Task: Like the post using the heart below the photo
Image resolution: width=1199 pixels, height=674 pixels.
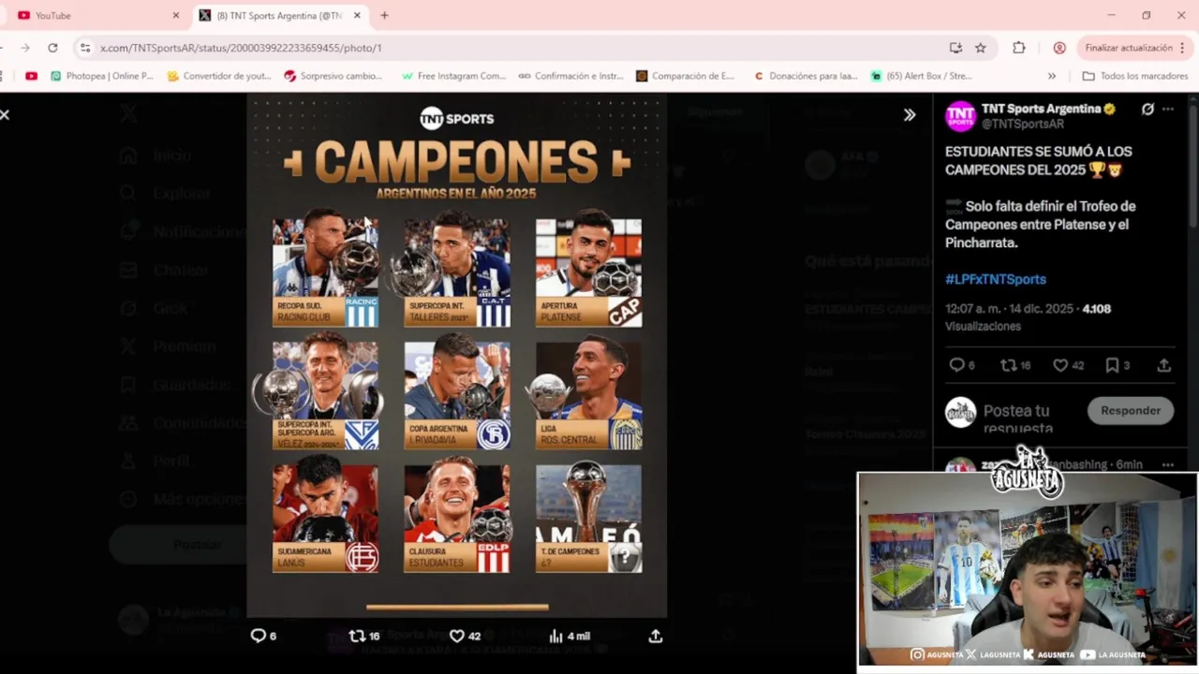Action: pos(457,636)
